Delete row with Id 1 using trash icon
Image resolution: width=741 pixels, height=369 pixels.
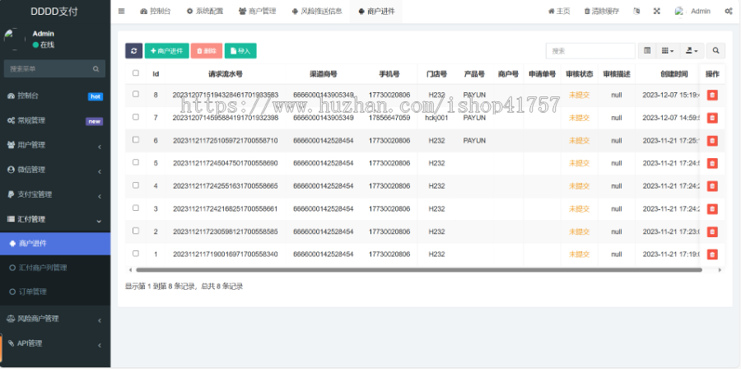click(x=712, y=255)
